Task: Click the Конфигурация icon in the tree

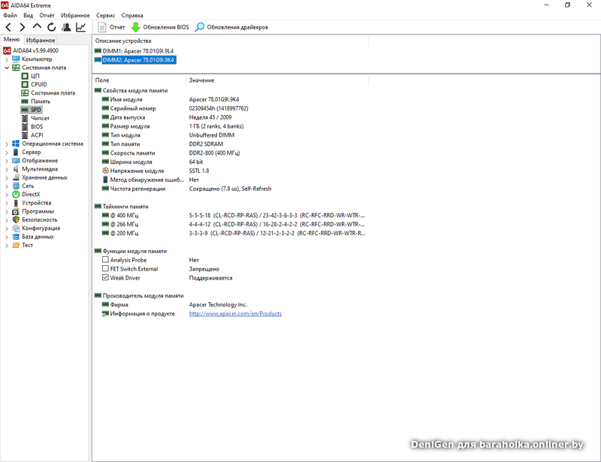Action: [x=16, y=228]
